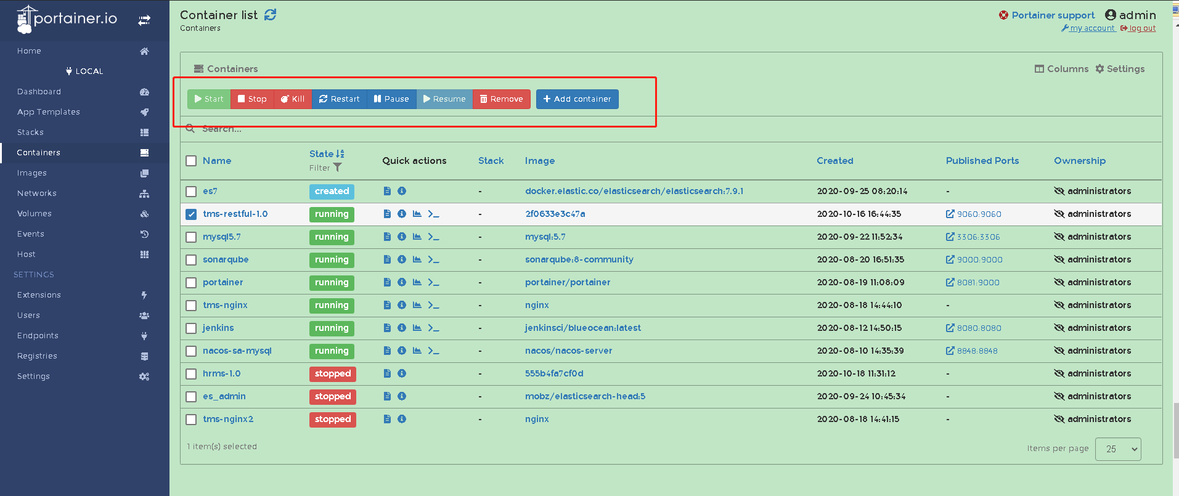Sort the table by State column

coord(327,154)
